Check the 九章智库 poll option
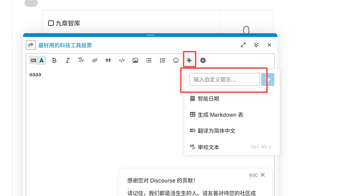The width and height of the screenshot is (344, 196). click(51, 23)
